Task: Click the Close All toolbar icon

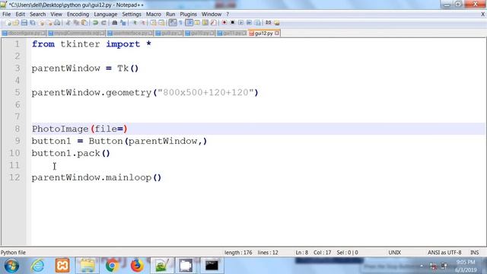Action: 49,23
